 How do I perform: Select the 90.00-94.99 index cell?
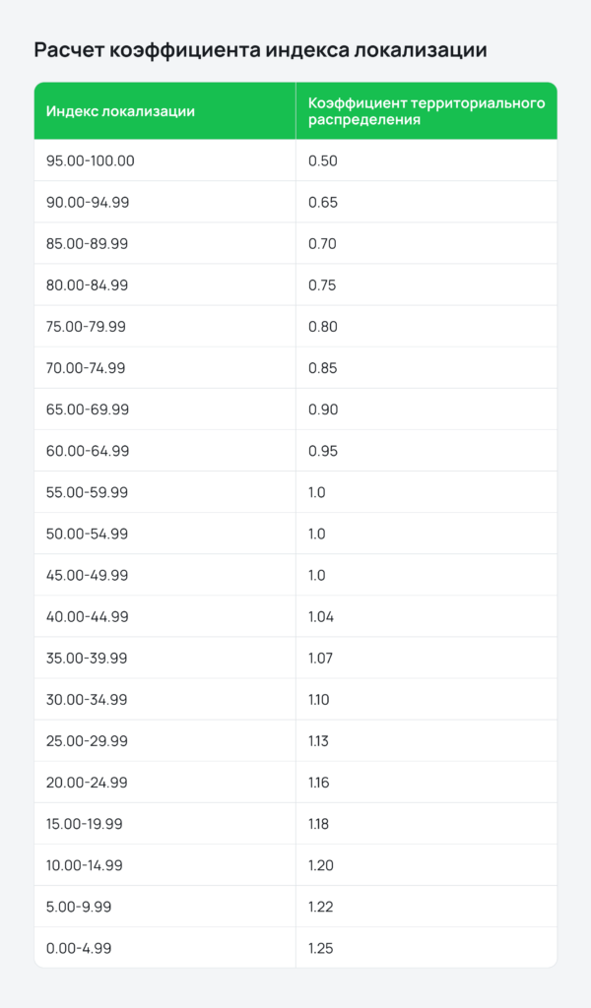88,202
